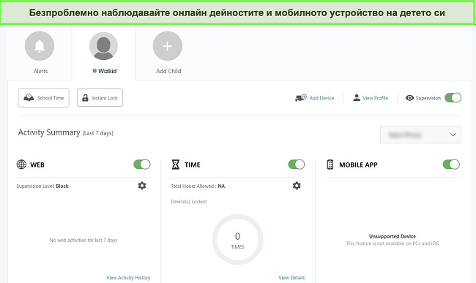Click the MOBILE APP phone icon
The width and height of the screenshot is (476, 283).
[x=330, y=165]
